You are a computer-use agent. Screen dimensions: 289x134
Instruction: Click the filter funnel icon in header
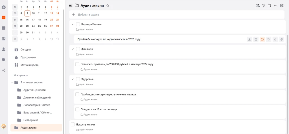[x=264, y=5]
